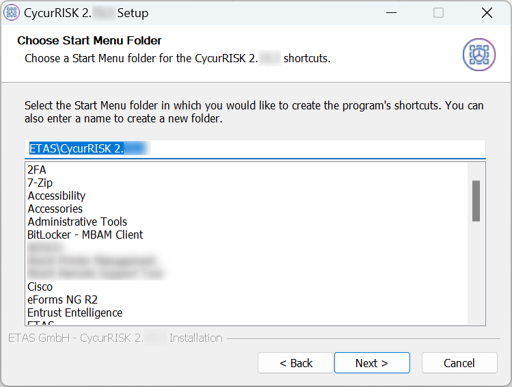Pick the Accessories folder entry
Screen dimensions: 512x387
pyautogui.click(x=55, y=209)
